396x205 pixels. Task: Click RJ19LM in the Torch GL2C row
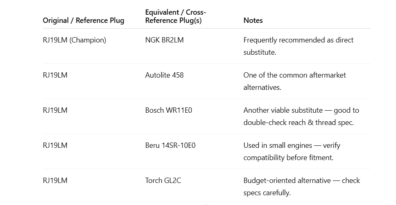click(55, 180)
